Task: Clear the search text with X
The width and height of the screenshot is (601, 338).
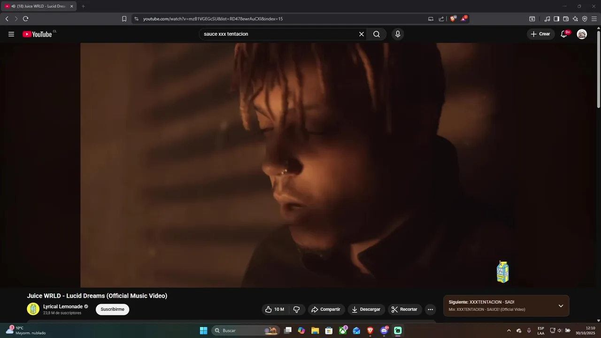Action: pos(362,34)
